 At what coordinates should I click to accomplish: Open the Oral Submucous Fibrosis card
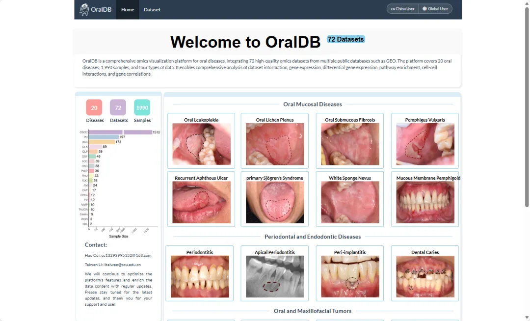[x=350, y=141]
